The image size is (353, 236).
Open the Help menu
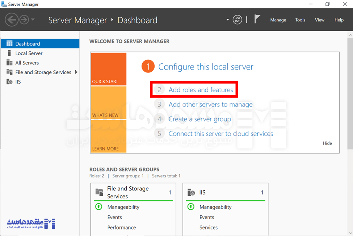(339, 20)
